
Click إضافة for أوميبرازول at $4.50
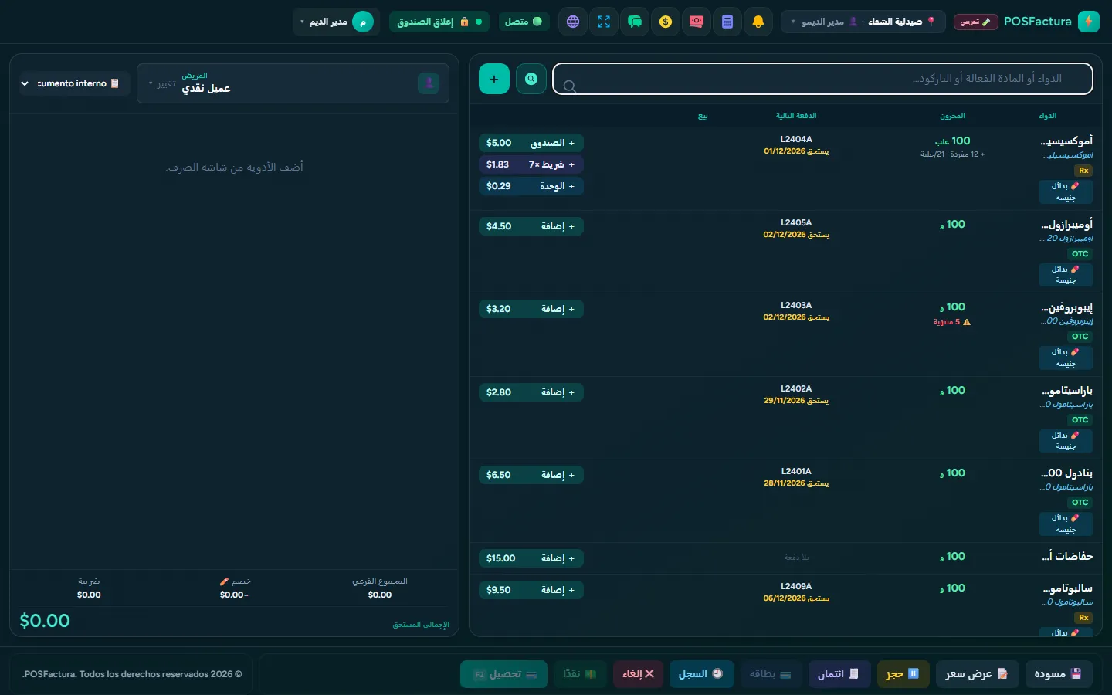click(531, 226)
